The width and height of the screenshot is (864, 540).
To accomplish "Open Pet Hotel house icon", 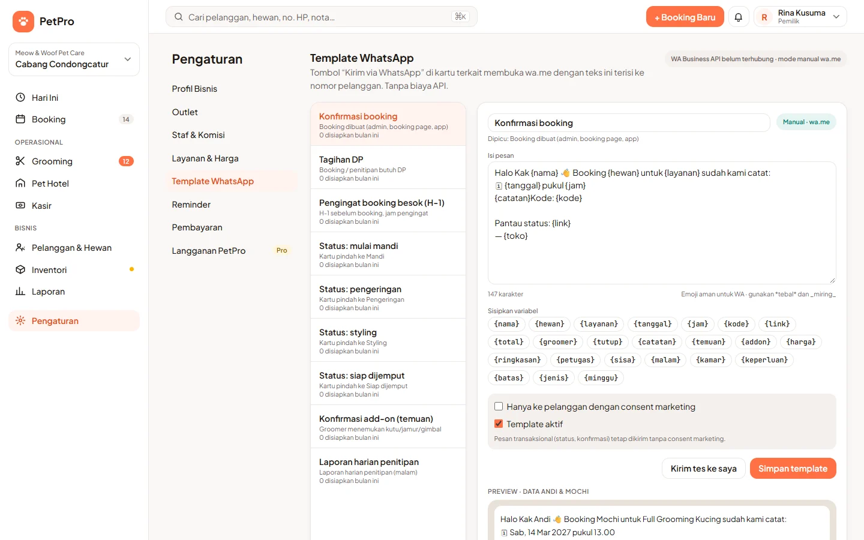I will tap(20, 183).
